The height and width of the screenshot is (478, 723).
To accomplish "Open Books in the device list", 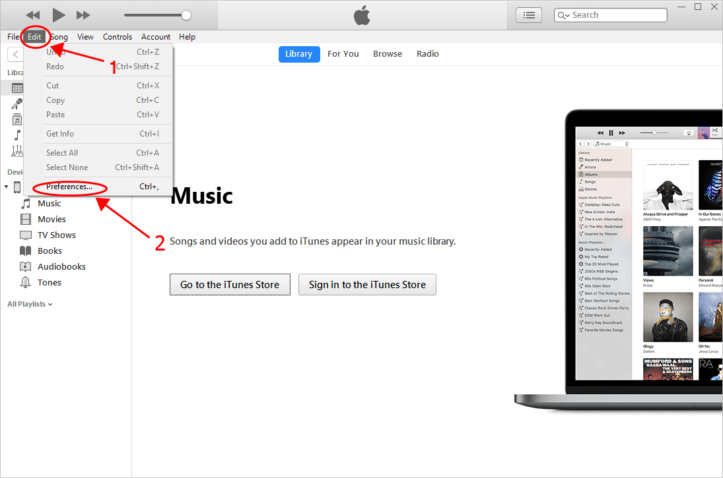I will click(50, 251).
